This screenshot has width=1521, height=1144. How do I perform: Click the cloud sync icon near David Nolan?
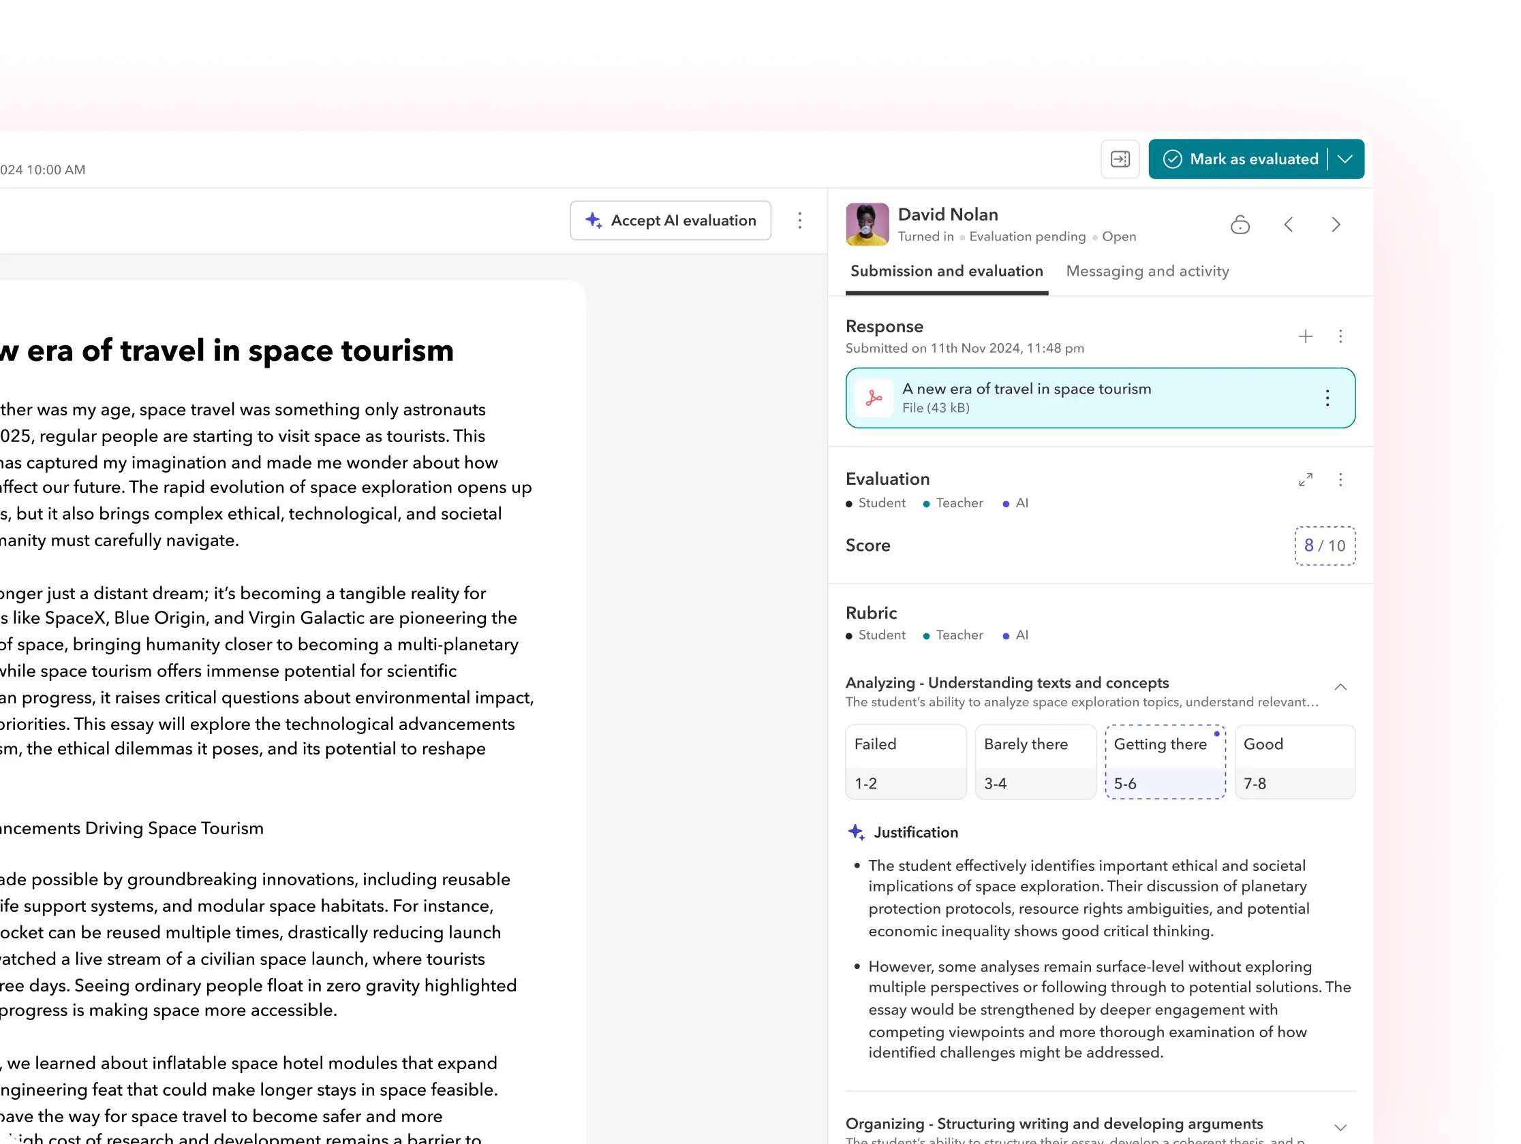(x=1240, y=225)
